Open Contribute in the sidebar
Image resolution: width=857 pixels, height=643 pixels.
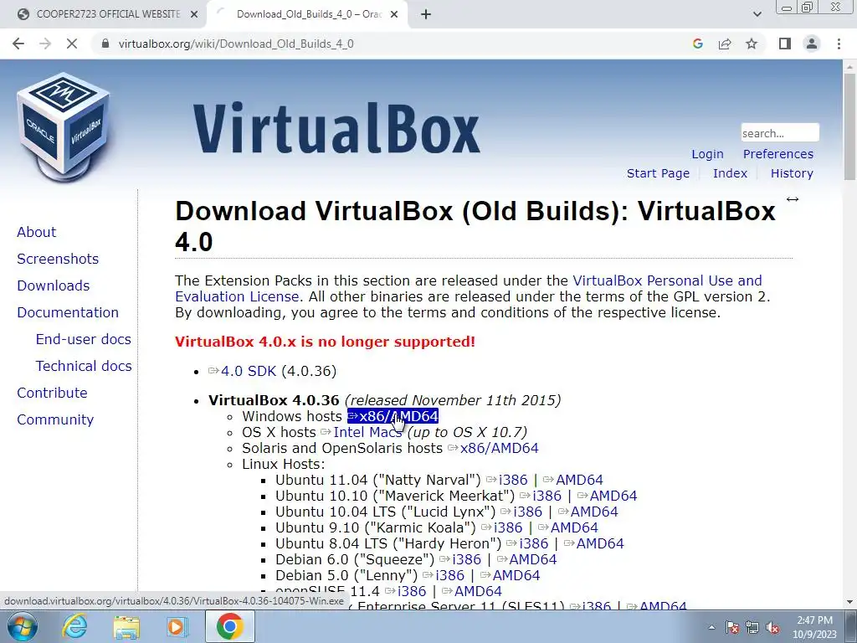point(52,393)
